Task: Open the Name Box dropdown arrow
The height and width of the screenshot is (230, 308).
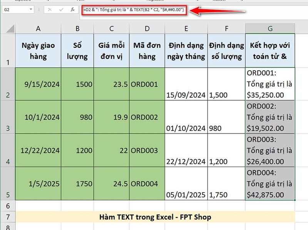Action: pos(31,9)
